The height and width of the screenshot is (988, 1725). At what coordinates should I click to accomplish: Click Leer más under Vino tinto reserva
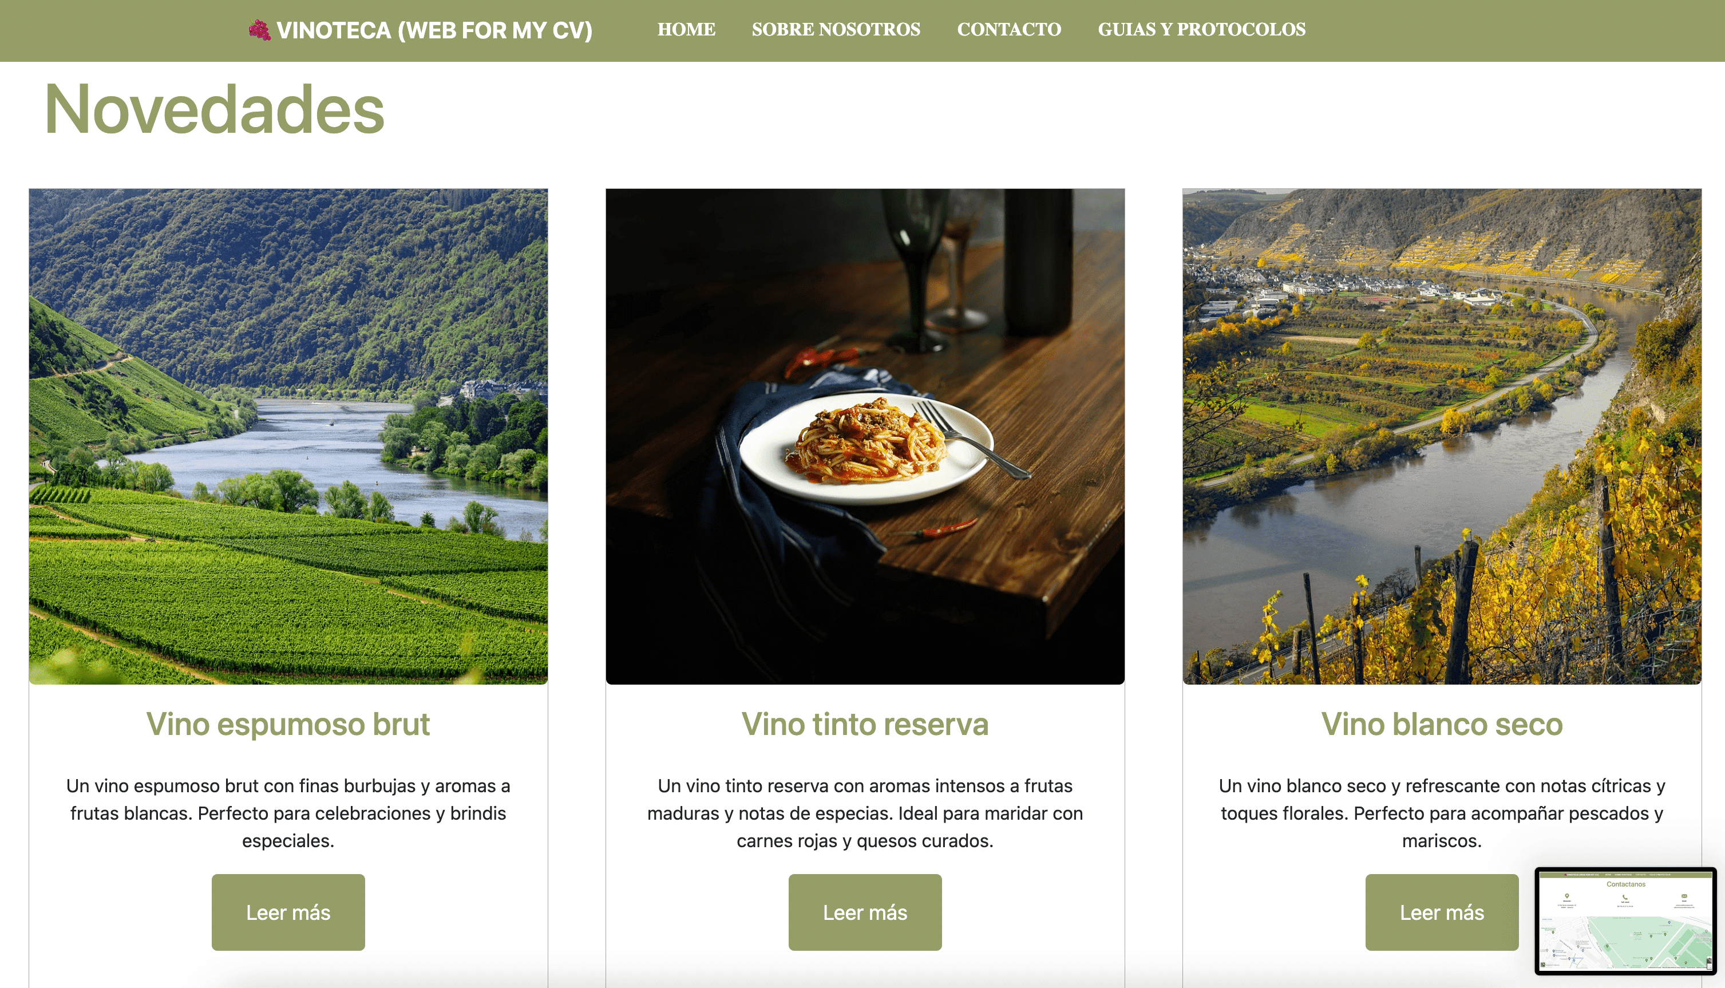coord(865,912)
